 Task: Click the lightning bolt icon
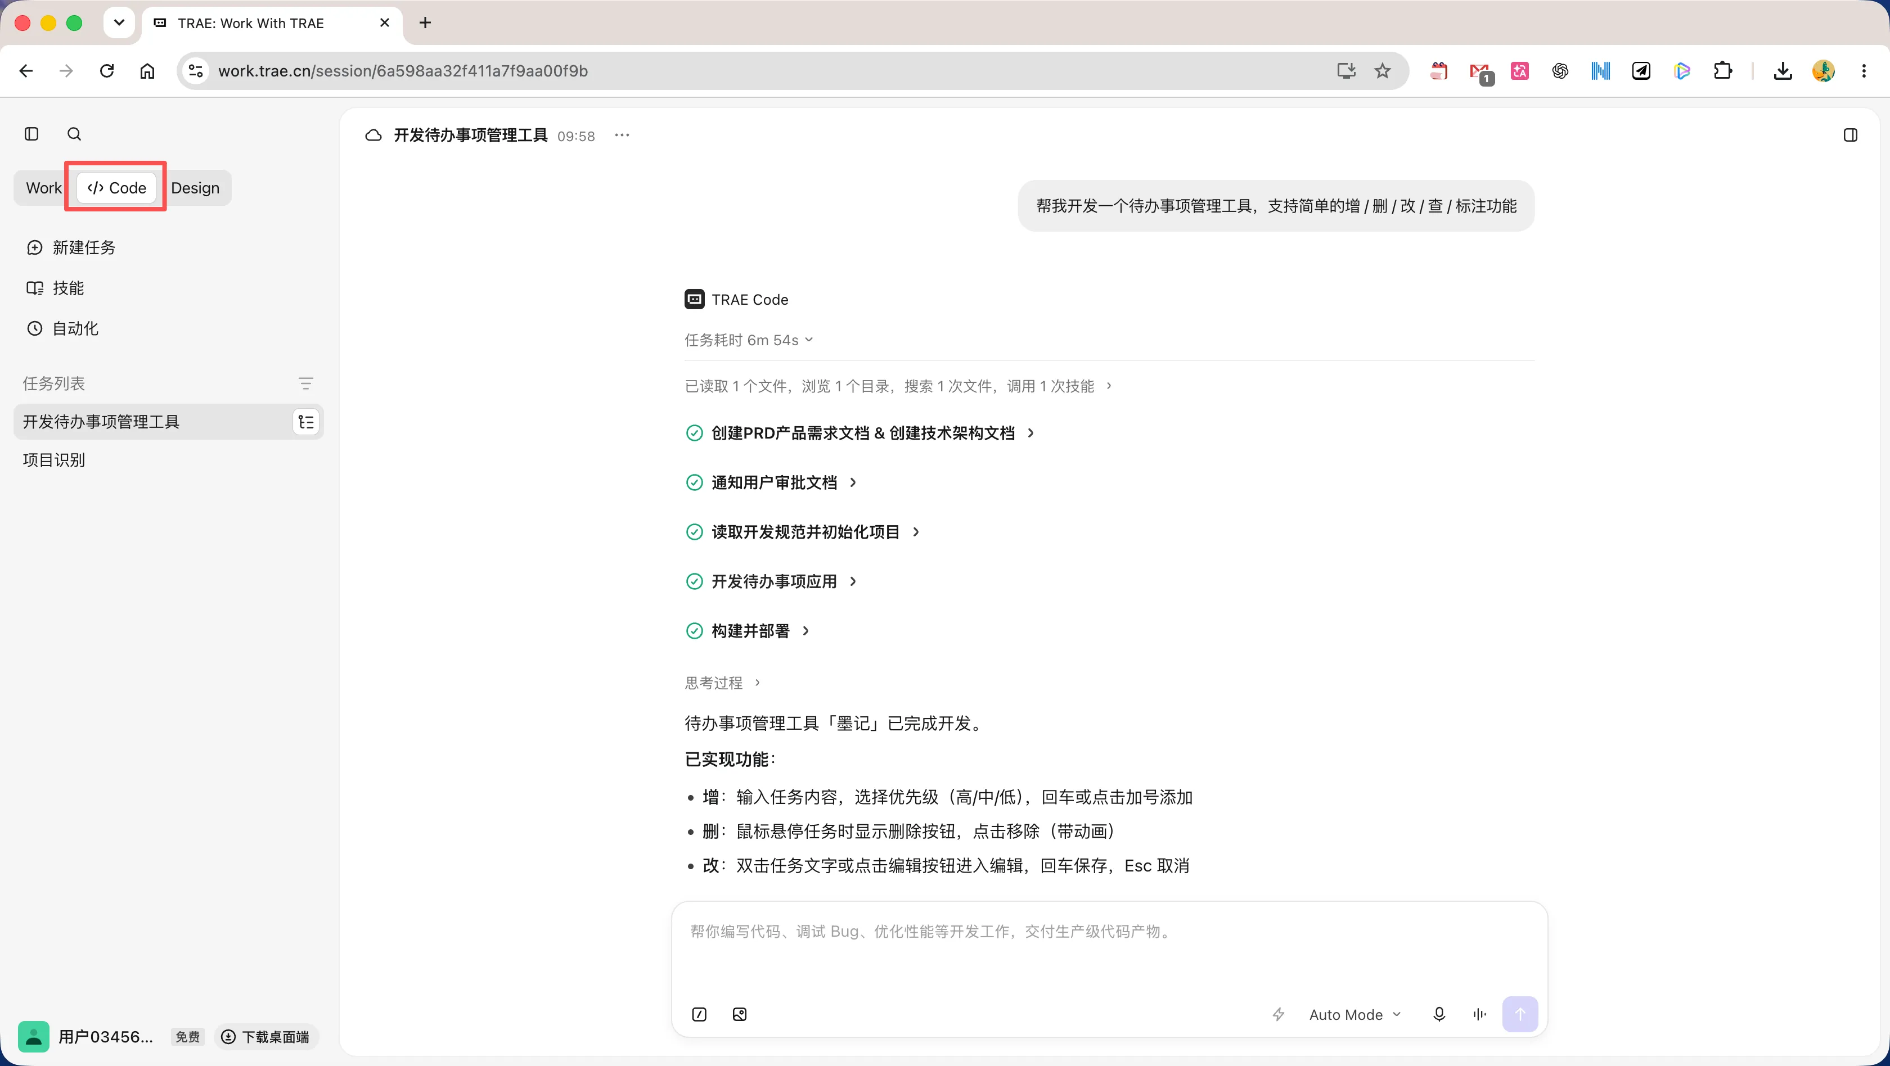point(1278,1014)
